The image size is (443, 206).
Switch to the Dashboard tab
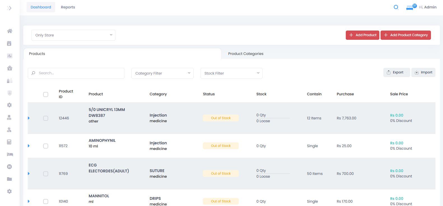coord(41,7)
